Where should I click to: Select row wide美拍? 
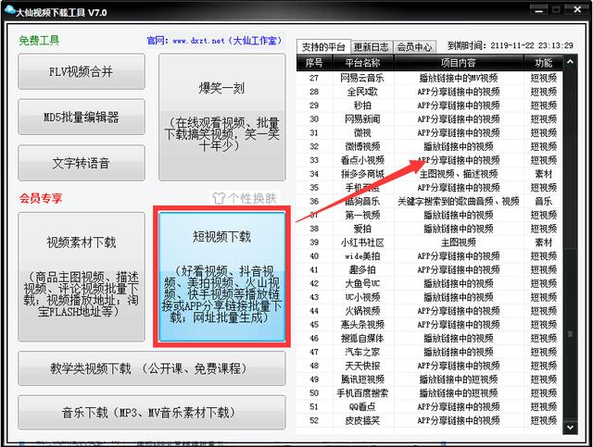tap(429, 256)
